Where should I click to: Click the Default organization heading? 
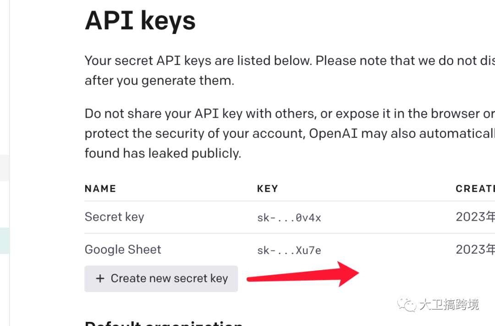click(x=164, y=322)
